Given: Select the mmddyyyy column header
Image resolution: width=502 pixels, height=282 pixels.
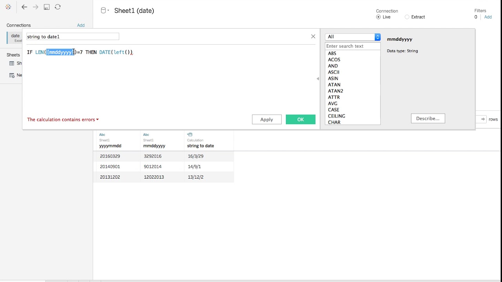Looking at the screenshot, I should [x=154, y=146].
